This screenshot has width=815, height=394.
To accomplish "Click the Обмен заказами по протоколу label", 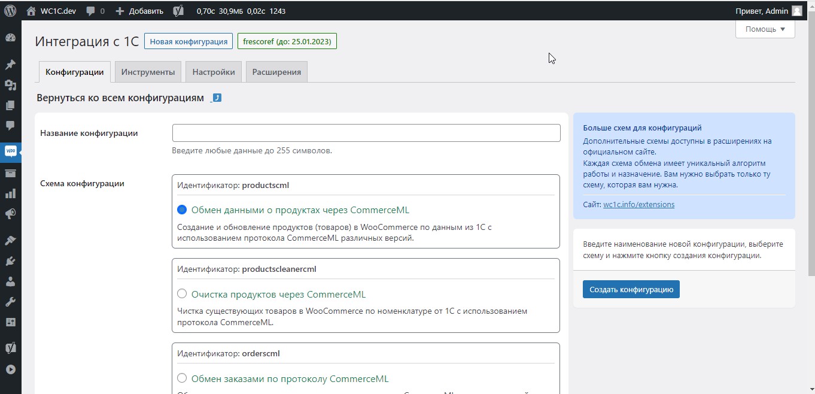I will (x=290, y=378).
